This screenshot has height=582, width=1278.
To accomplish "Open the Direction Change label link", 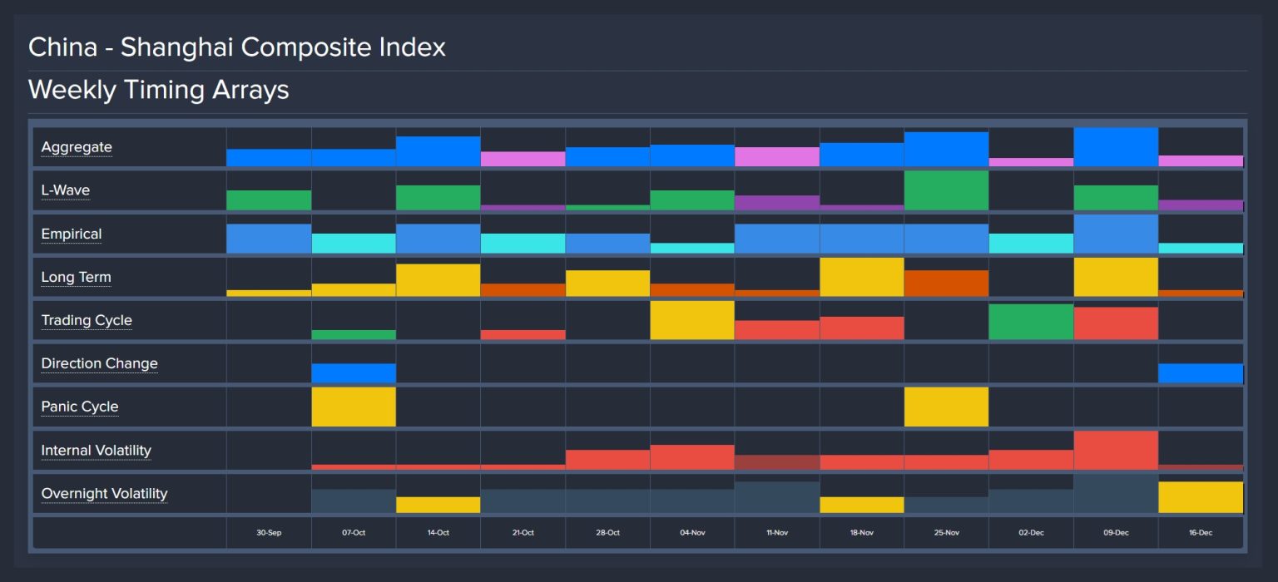I will tap(99, 363).
